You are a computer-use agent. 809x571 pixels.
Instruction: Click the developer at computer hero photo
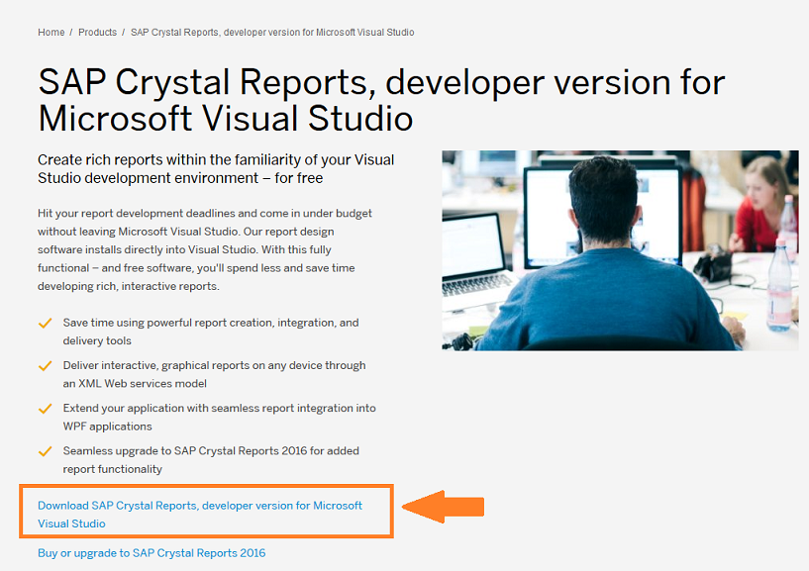coord(620,250)
